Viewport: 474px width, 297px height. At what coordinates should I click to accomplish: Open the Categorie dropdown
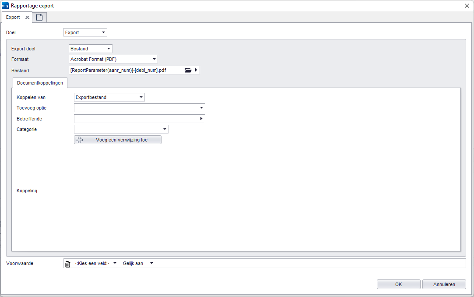pos(165,129)
